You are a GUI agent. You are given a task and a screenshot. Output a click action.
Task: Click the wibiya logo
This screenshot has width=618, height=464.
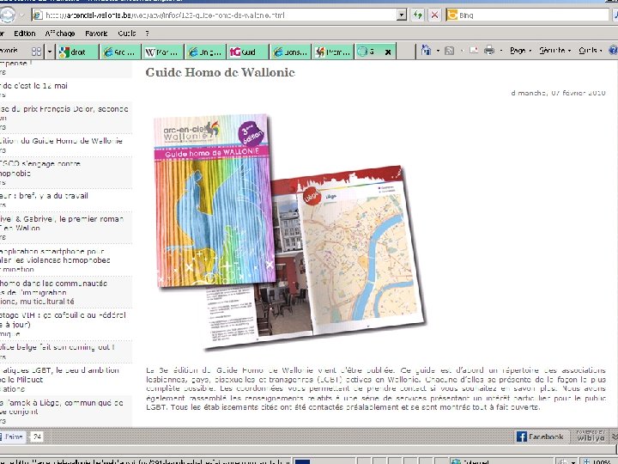tap(591, 436)
